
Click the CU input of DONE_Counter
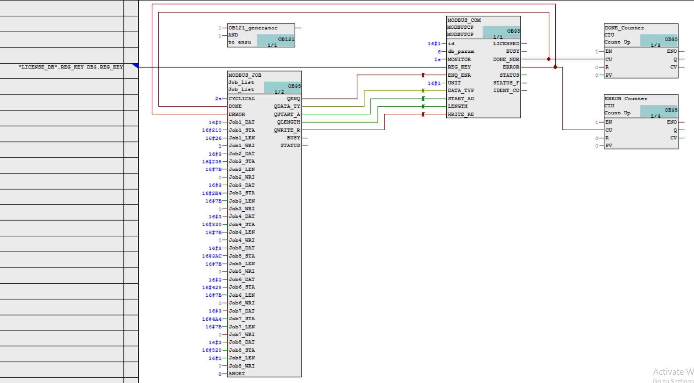pyautogui.click(x=609, y=59)
